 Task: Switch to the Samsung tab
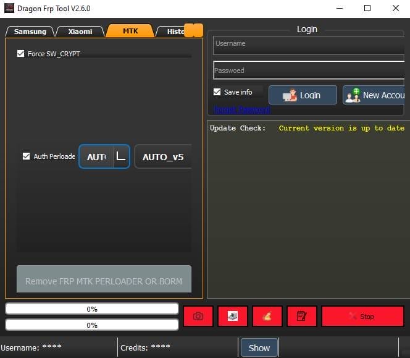click(x=30, y=32)
